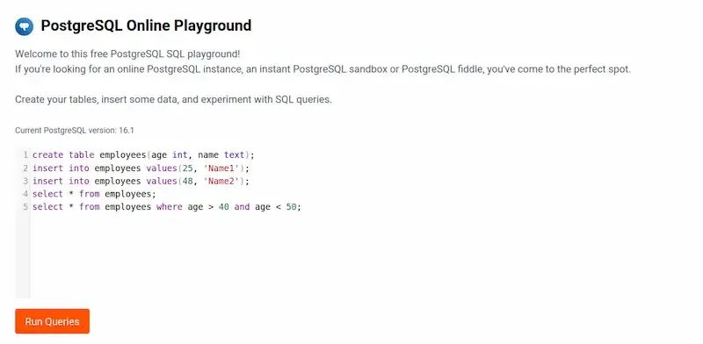This screenshot has width=703, height=344.
Task: Select line number 4 in the gutter
Action: (26, 195)
